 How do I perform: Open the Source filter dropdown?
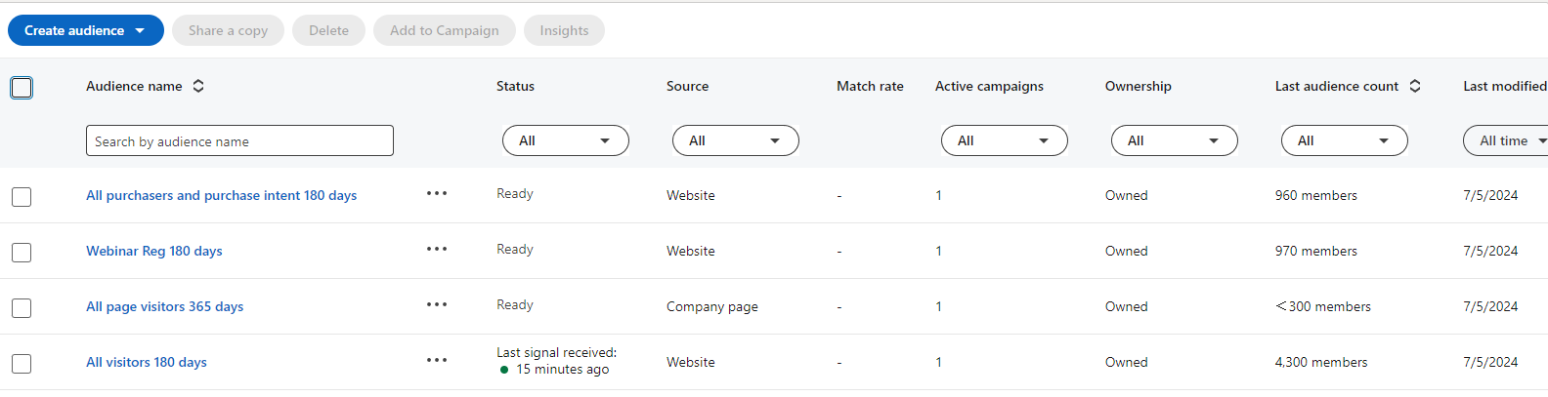pos(736,140)
